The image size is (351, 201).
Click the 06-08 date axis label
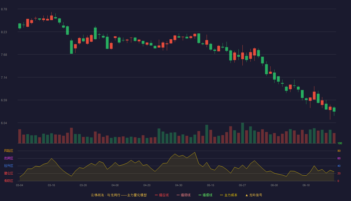pyautogui.click(x=274, y=185)
